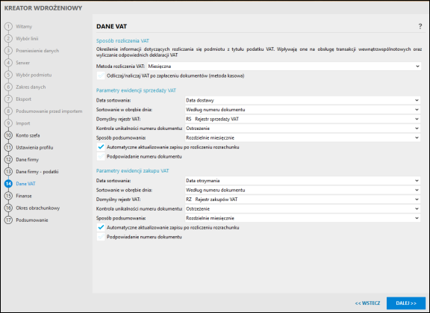
Task: Select step 9 circle Import
Action: pos(8,123)
